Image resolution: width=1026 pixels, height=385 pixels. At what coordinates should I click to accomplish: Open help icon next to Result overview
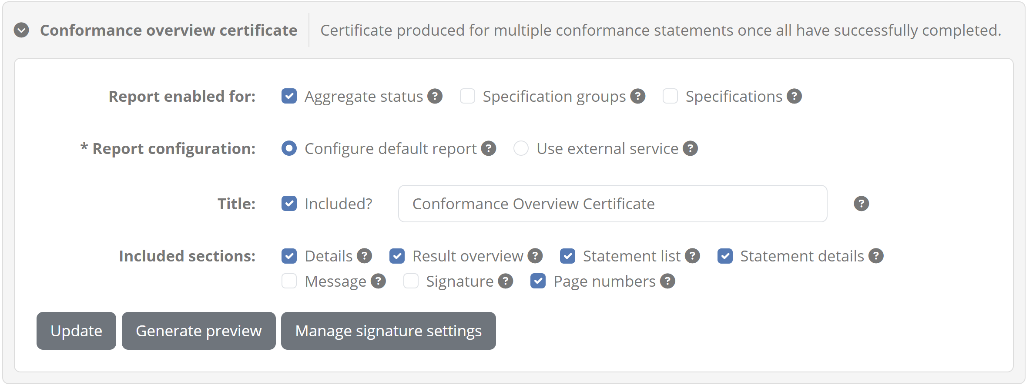coord(535,256)
